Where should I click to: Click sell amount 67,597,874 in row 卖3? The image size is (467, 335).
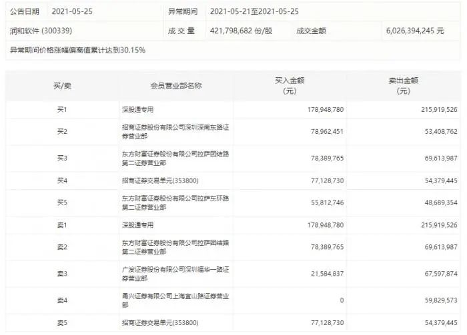coord(441,274)
